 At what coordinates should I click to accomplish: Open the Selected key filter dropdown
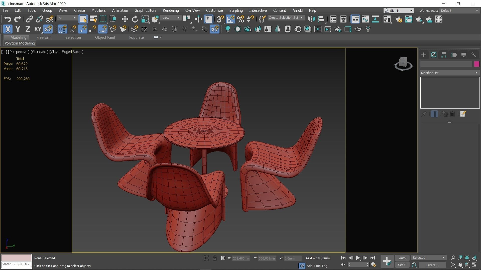429,258
